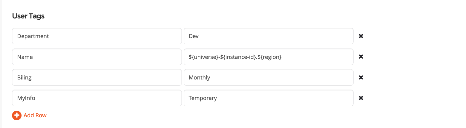Click the ${universe} token in the Name value
This screenshot has width=466, height=128.
203,57
